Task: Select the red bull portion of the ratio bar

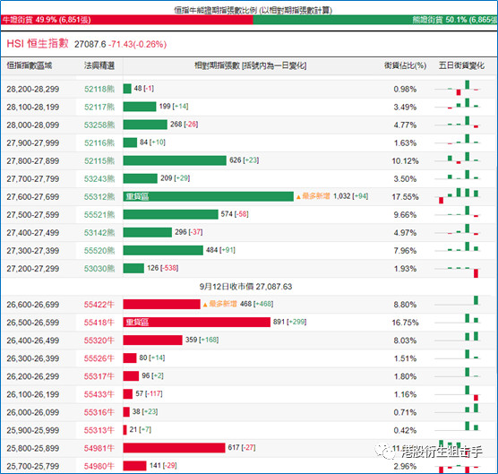Action: pos(126,20)
